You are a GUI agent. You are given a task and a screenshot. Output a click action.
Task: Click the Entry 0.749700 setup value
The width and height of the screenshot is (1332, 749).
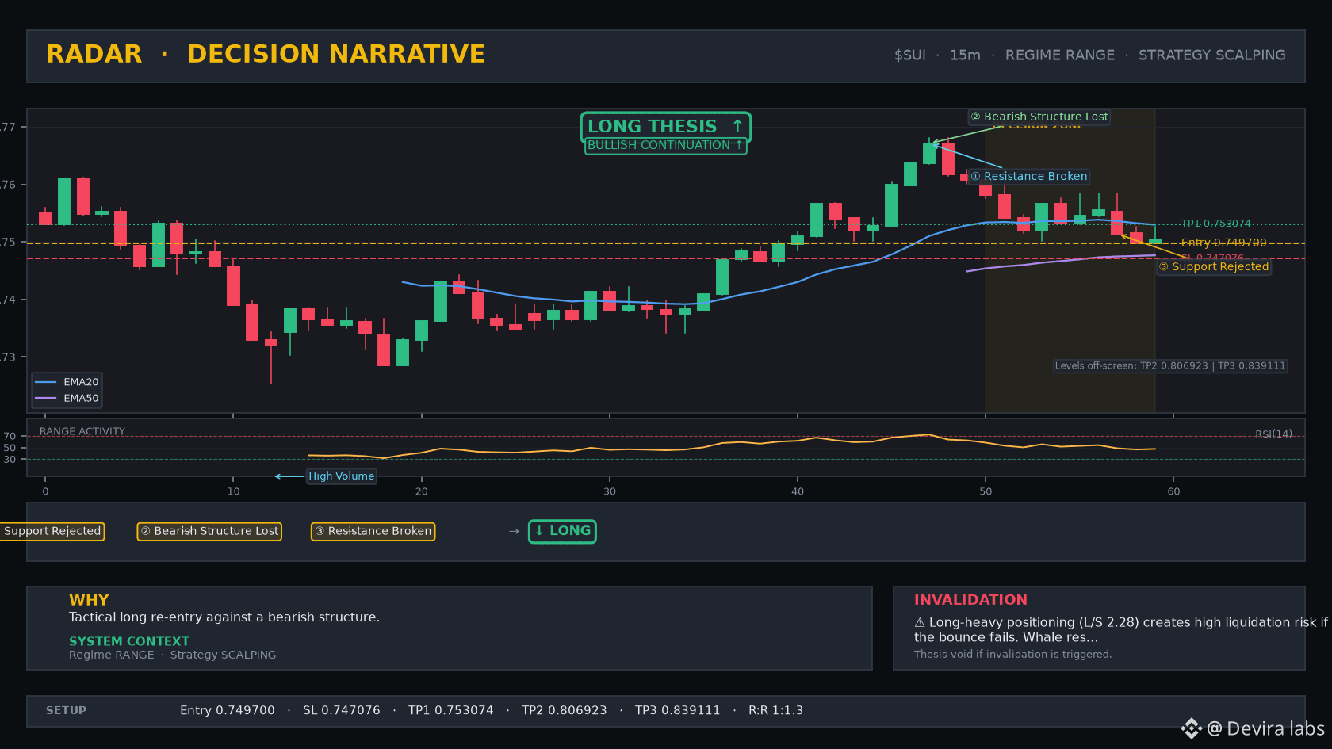(x=228, y=710)
